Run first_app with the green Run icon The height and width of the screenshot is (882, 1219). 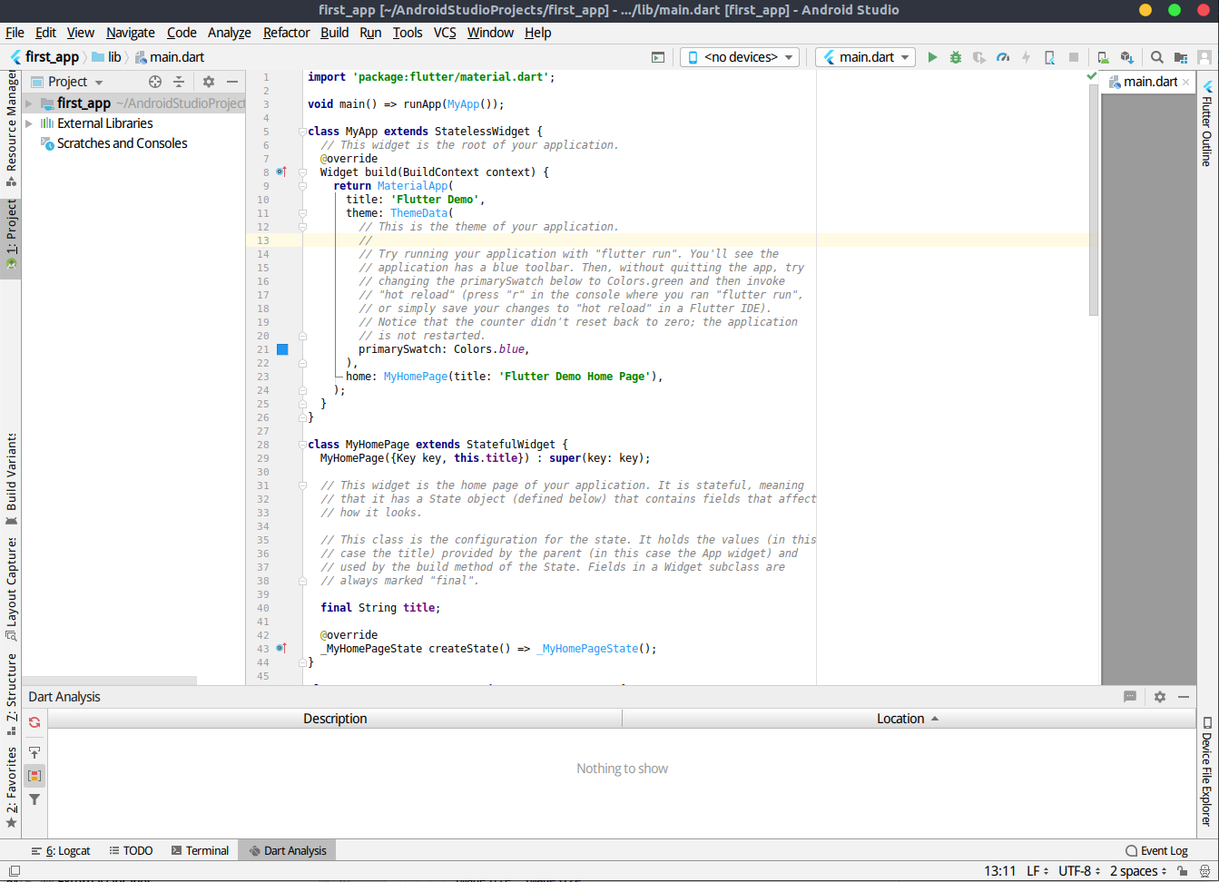pos(933,56)
